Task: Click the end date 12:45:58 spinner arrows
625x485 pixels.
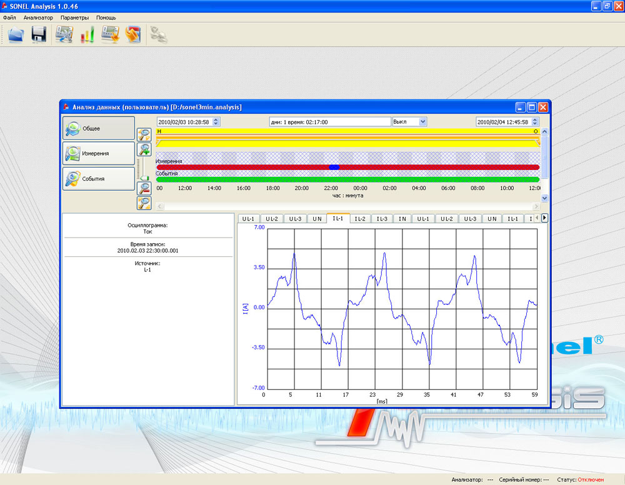Action: (534, 122)
